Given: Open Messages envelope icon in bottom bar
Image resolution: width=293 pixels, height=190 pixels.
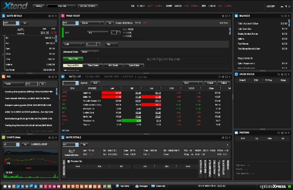Looking at the screenshot, I should 137,186.
